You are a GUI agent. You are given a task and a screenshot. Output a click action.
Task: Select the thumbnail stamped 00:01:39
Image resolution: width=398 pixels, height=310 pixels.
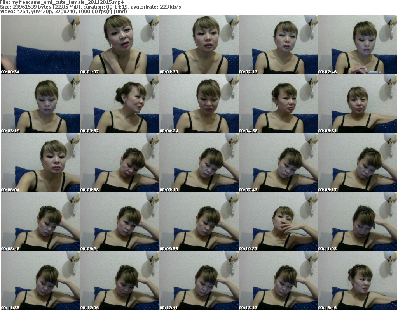pos(199,45)
